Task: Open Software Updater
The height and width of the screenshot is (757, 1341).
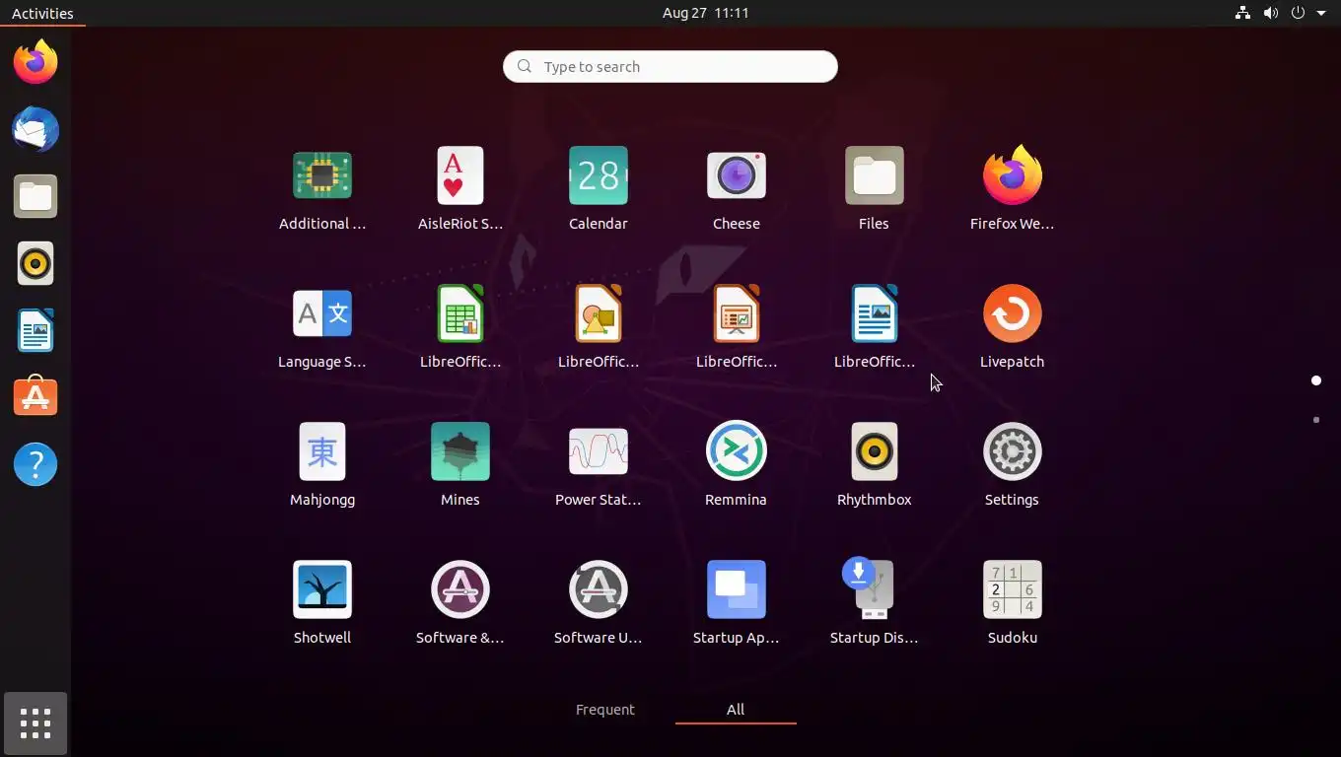Action: (599, 590)
